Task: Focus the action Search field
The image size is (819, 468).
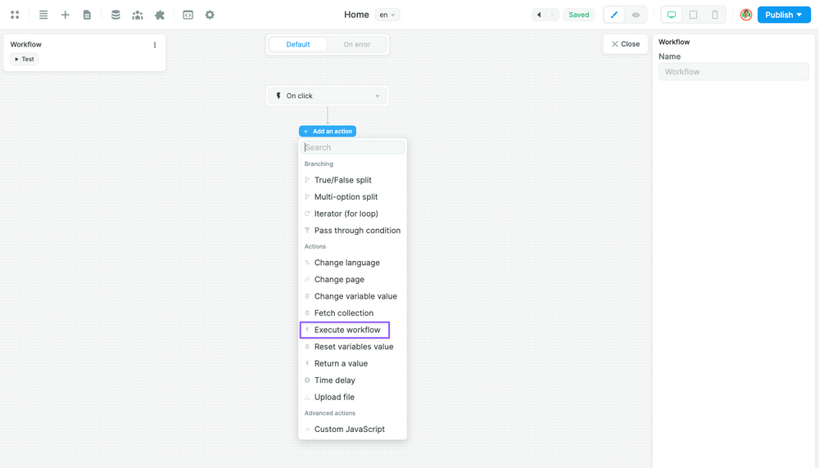Action: point(352,147)
